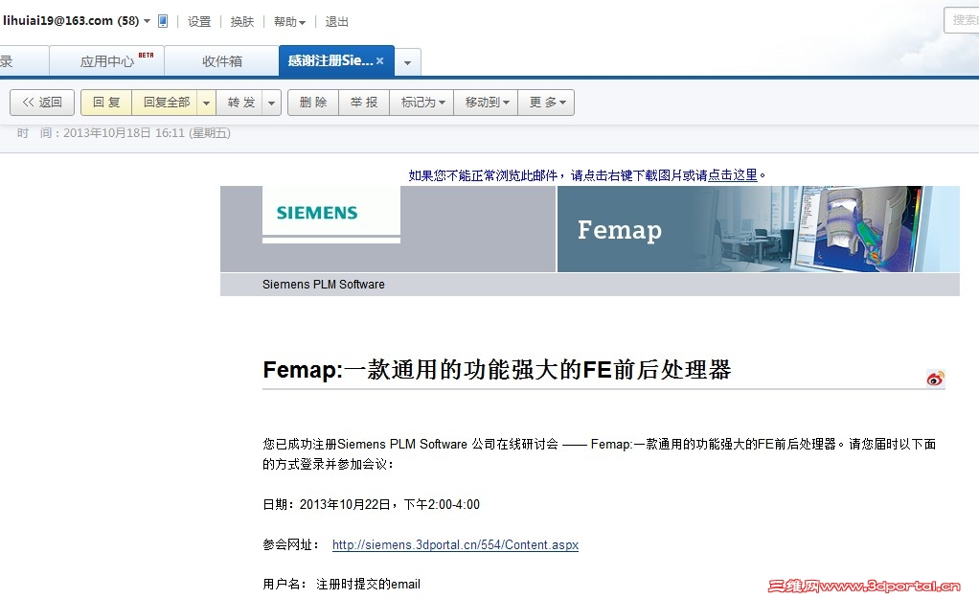Click the Siemens PLM Software text
Screen dimensions: 979x599
point(324,285)
